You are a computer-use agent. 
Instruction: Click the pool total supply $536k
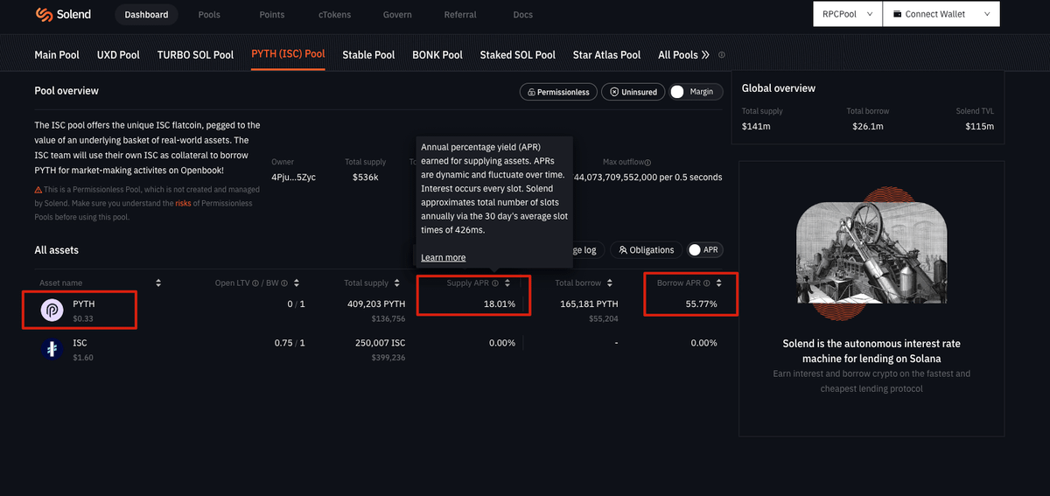coord(365,177)
